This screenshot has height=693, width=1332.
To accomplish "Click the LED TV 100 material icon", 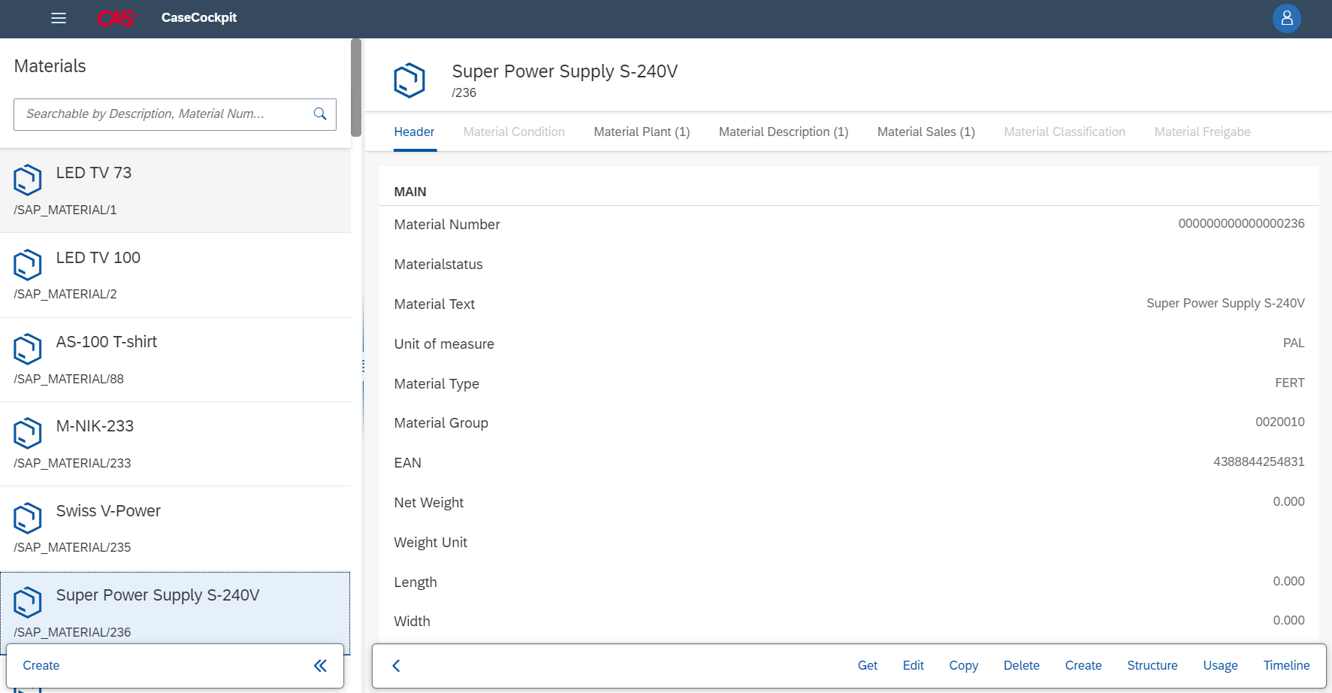I will click(x=28, y=265).
